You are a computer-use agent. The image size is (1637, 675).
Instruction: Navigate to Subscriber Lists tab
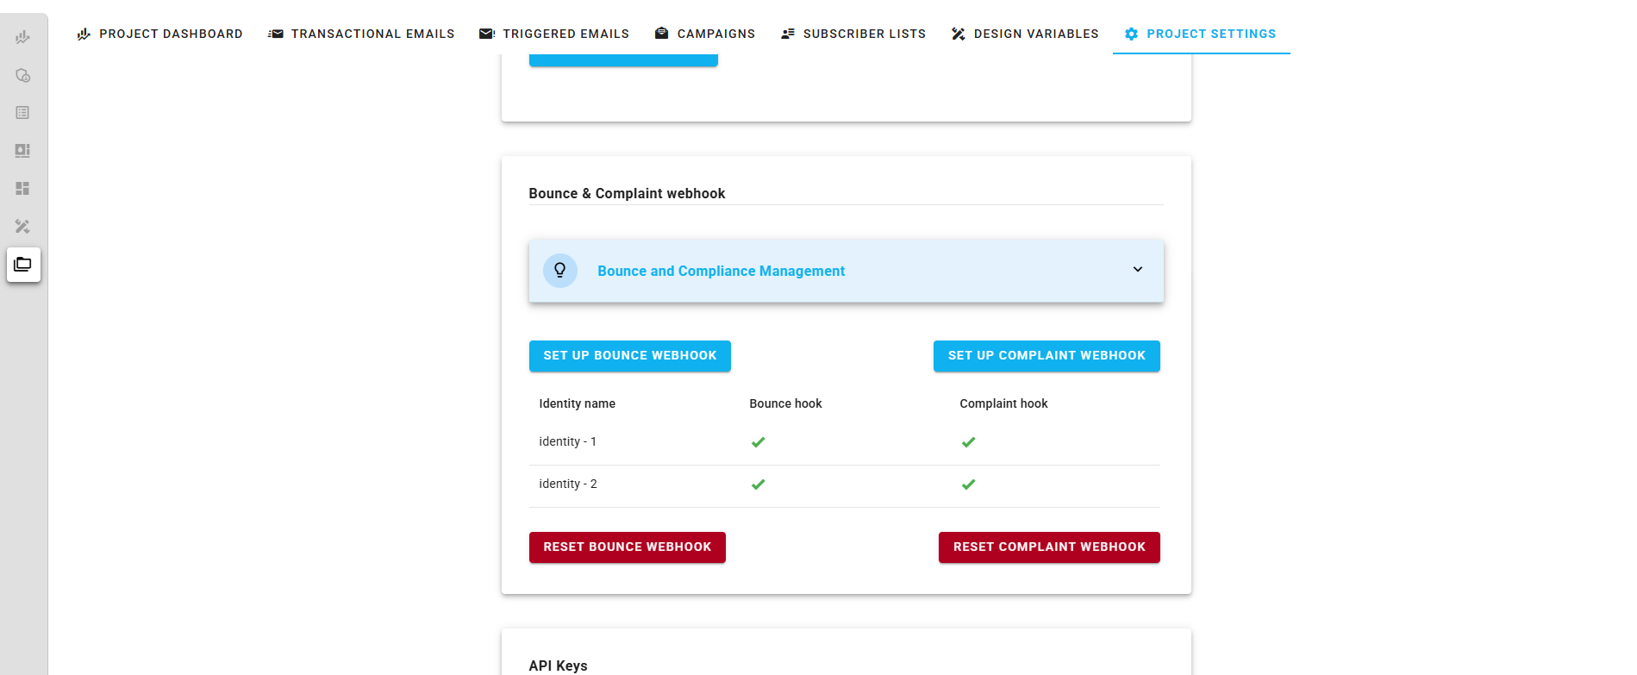tap(853, 34)
